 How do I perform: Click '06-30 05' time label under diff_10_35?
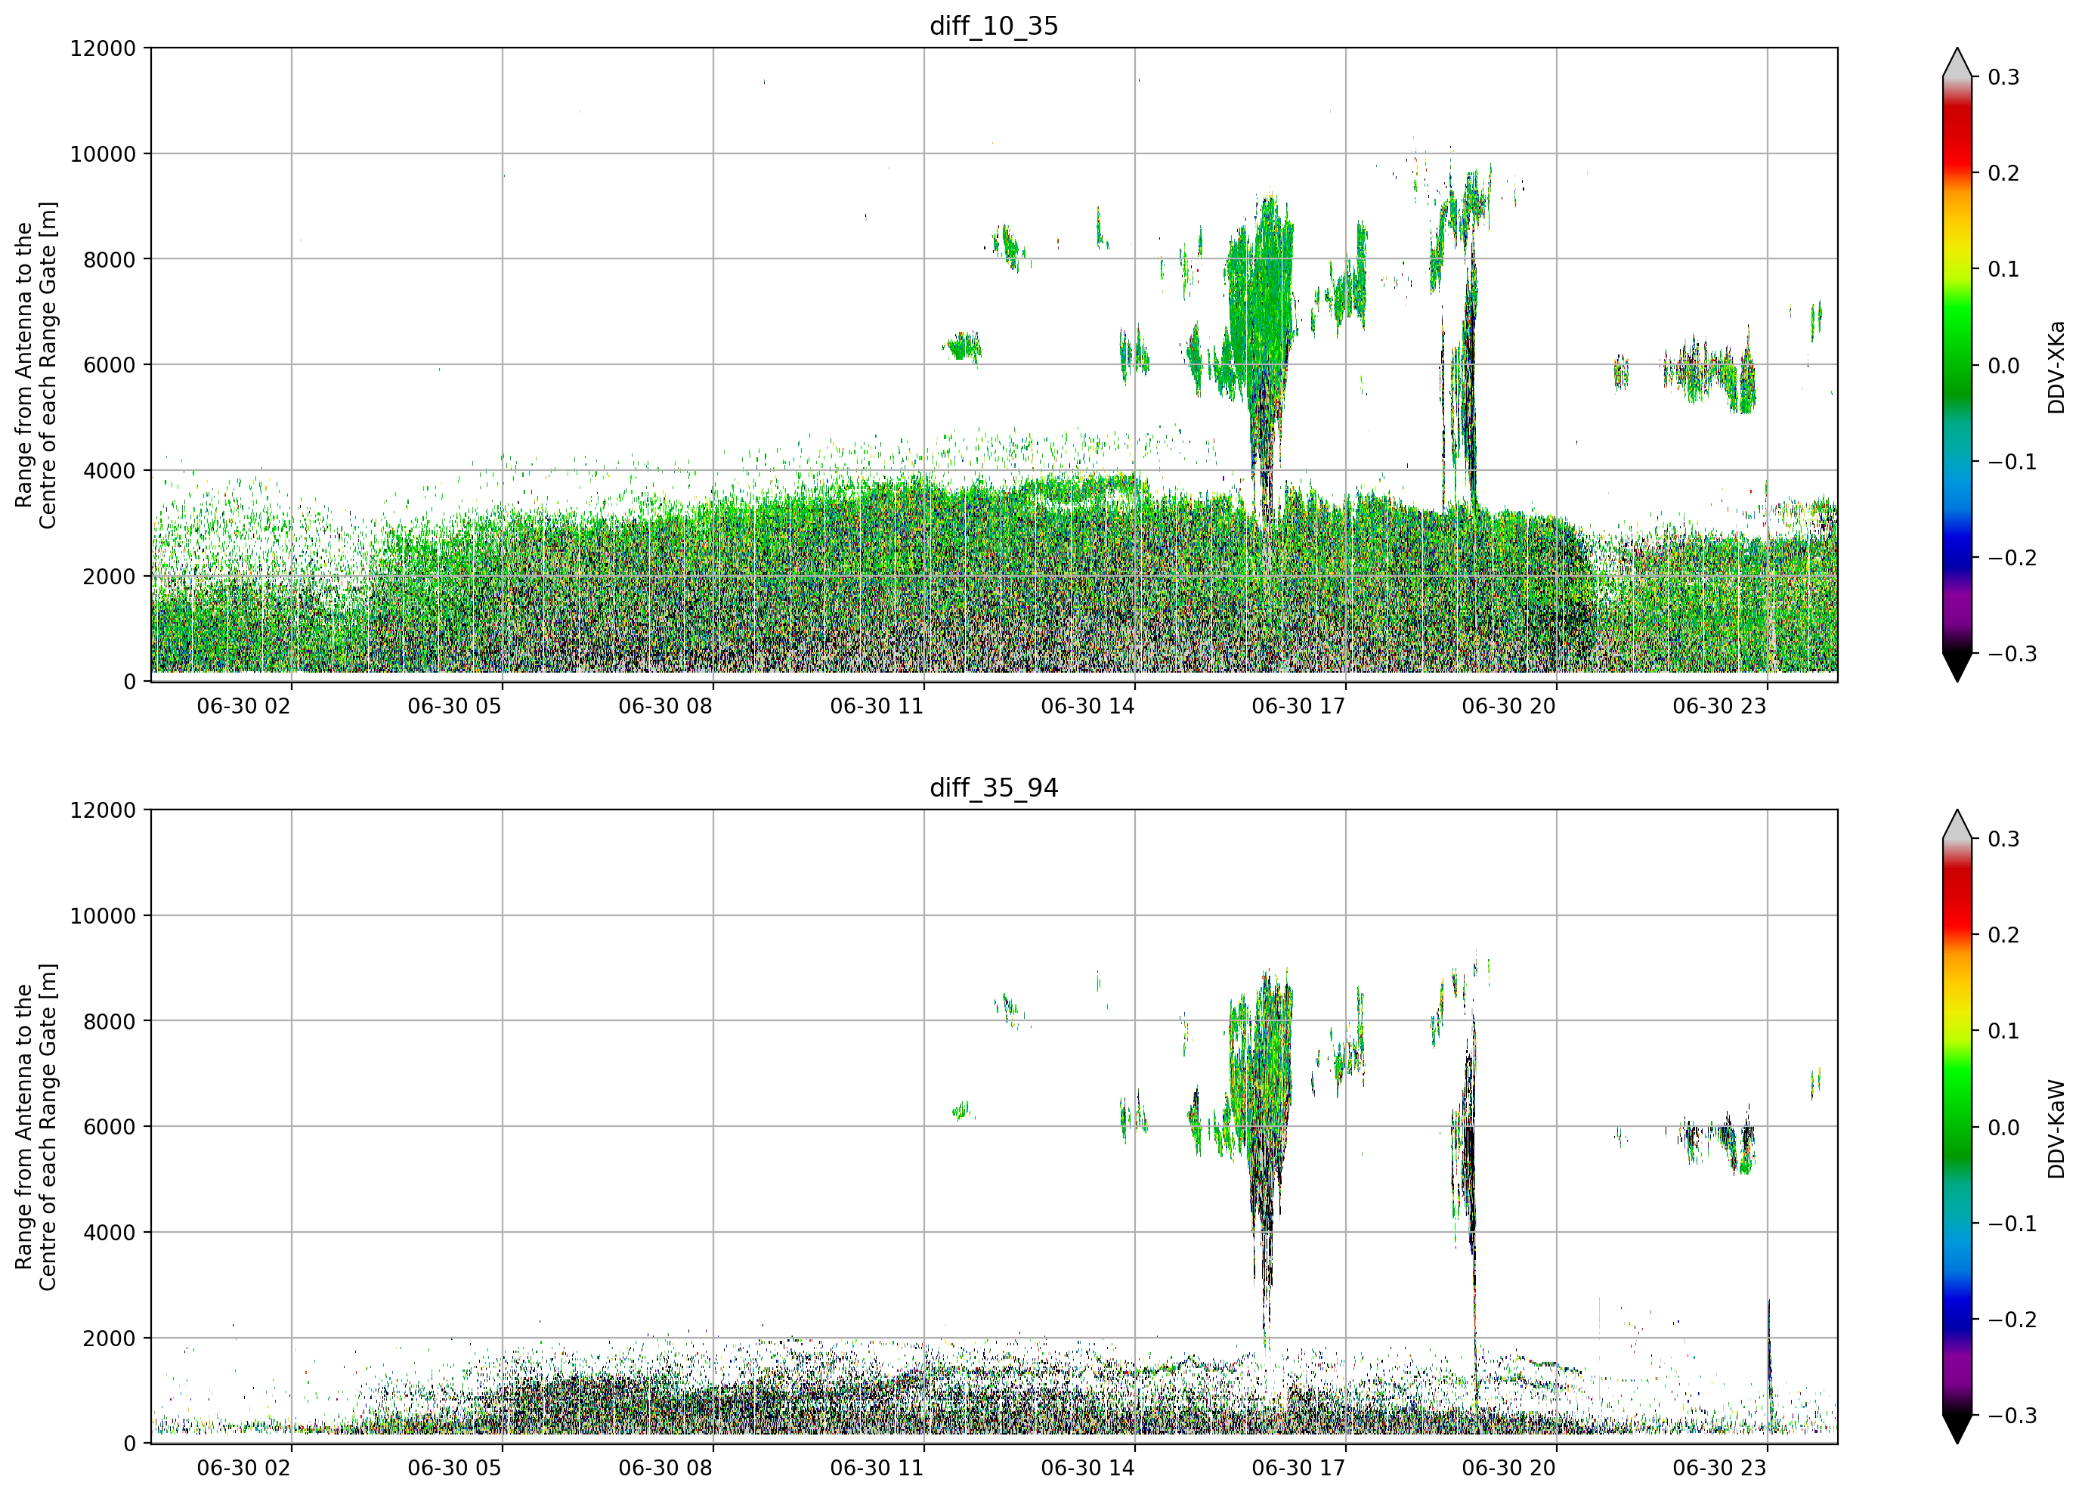(454, 706)
